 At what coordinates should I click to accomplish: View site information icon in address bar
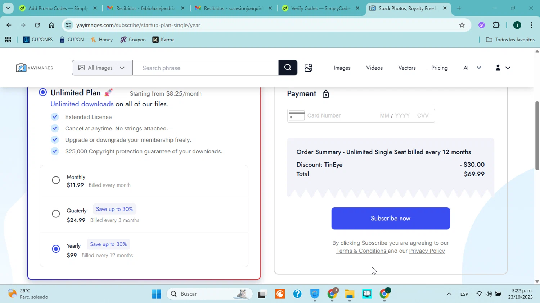[x=68, y=25]
